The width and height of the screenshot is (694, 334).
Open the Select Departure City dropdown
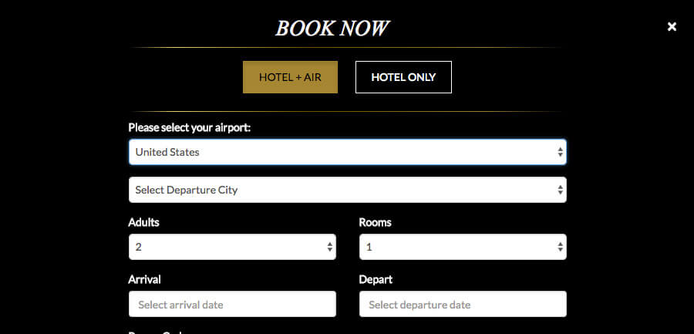coord(348,190)
